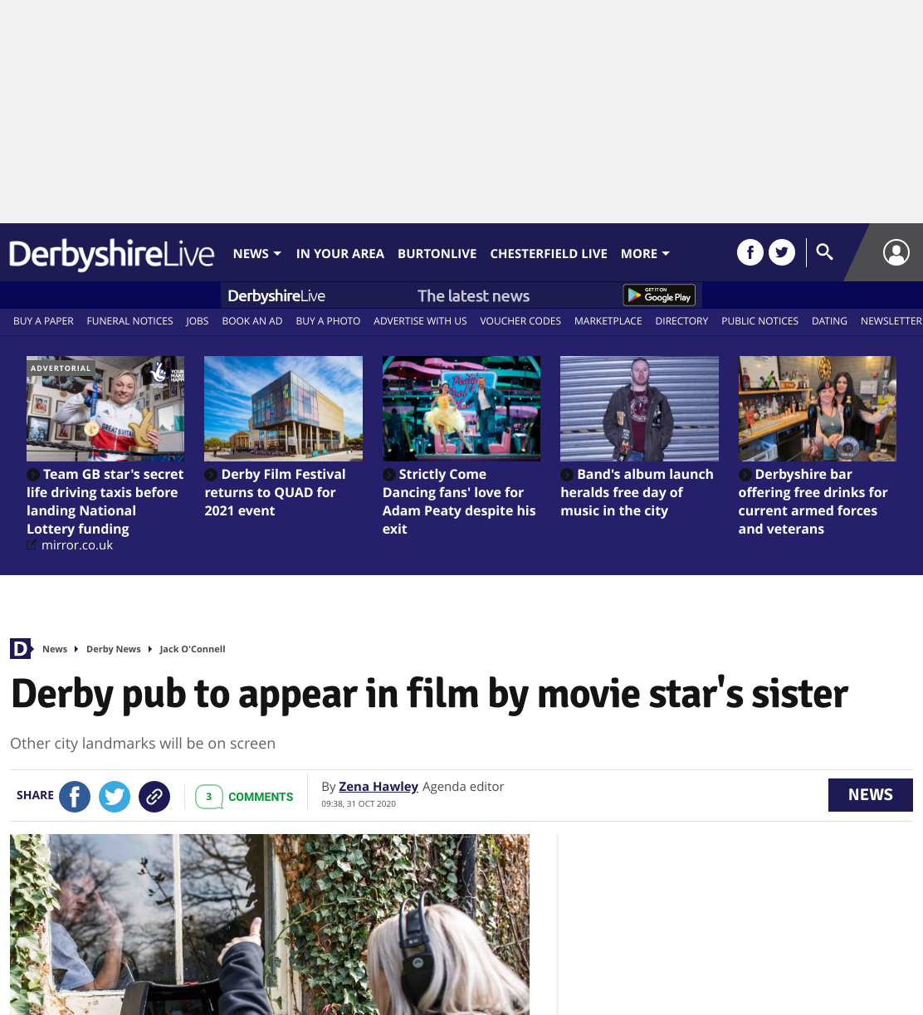923x1015 pixels.
Task: Click Jack O'Connell breadcrumb
Action: [x=193, y=649]
